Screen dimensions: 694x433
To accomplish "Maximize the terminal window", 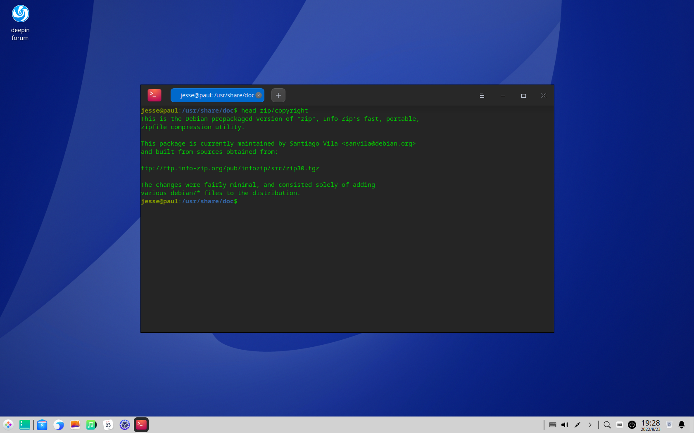I will (523, 96).
